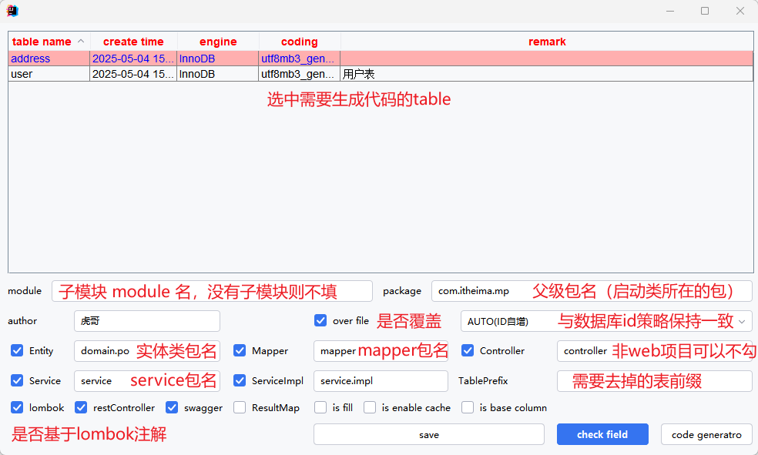
Task: Disable the Mapper checkbox
Action: click(240, 350)
